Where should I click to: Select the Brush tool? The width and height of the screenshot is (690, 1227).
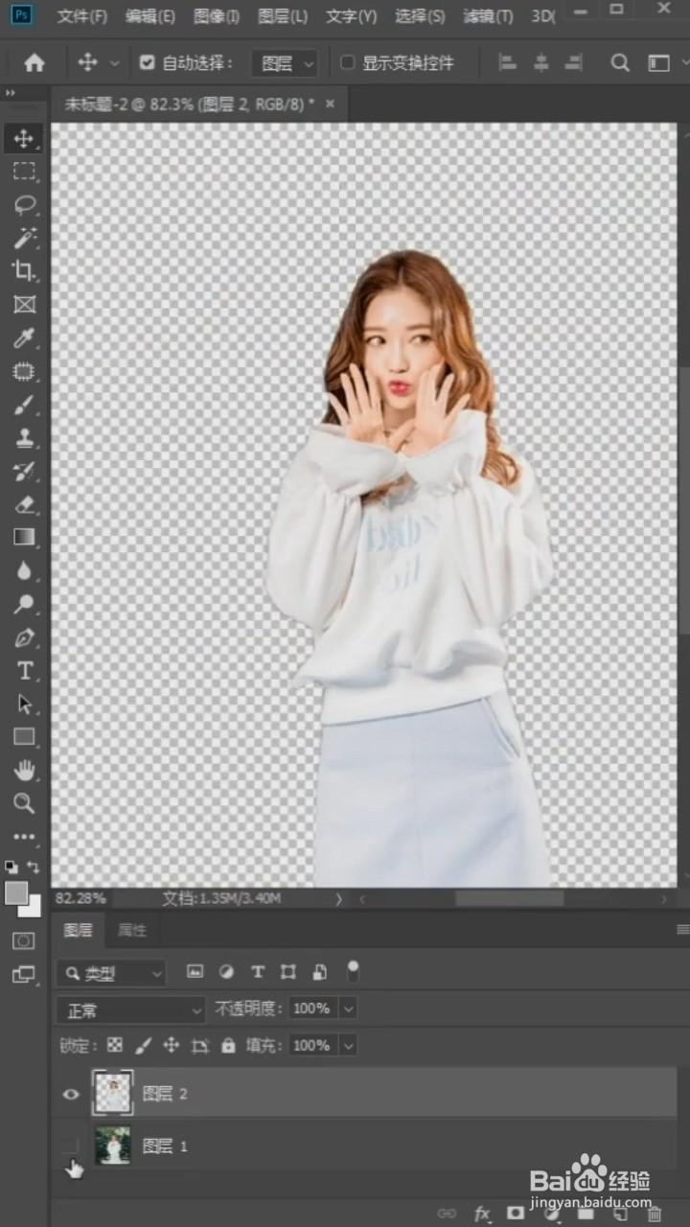[24, 405]
